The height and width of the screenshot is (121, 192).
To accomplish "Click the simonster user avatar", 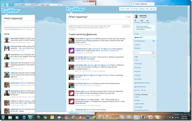I will click(72, 41).
